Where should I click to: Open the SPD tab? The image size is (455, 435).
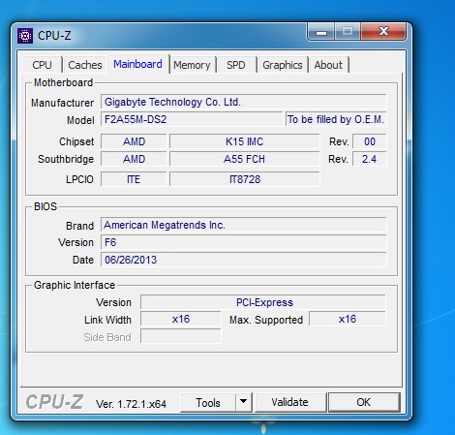[236, 65]
